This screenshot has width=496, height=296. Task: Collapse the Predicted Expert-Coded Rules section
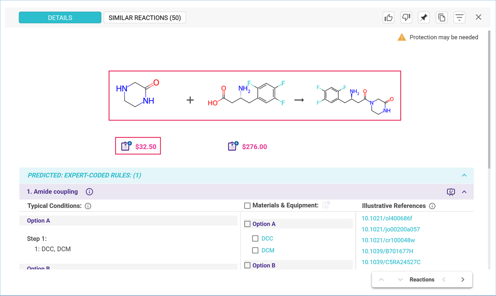coord(464,176)
